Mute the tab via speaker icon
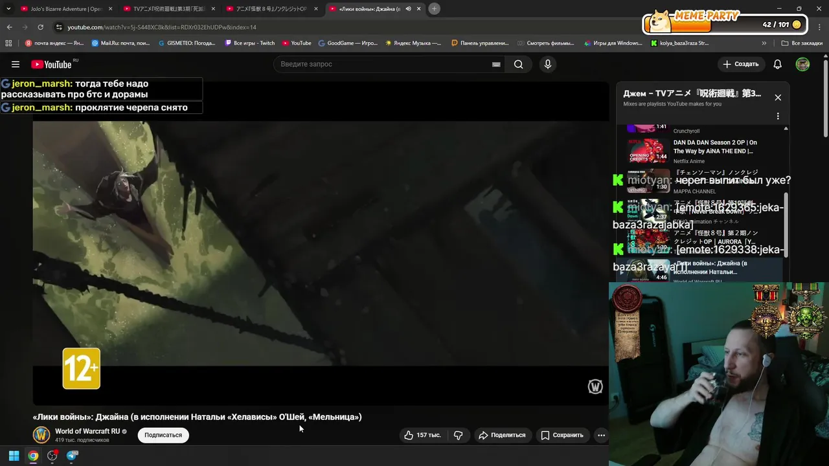 coord(408,9)
